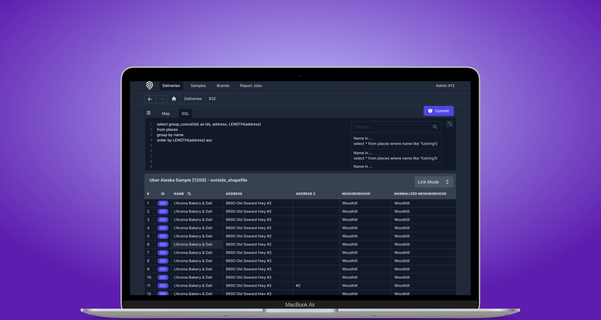Click the 531 ID badge in row 1

(x=163, y=203)
